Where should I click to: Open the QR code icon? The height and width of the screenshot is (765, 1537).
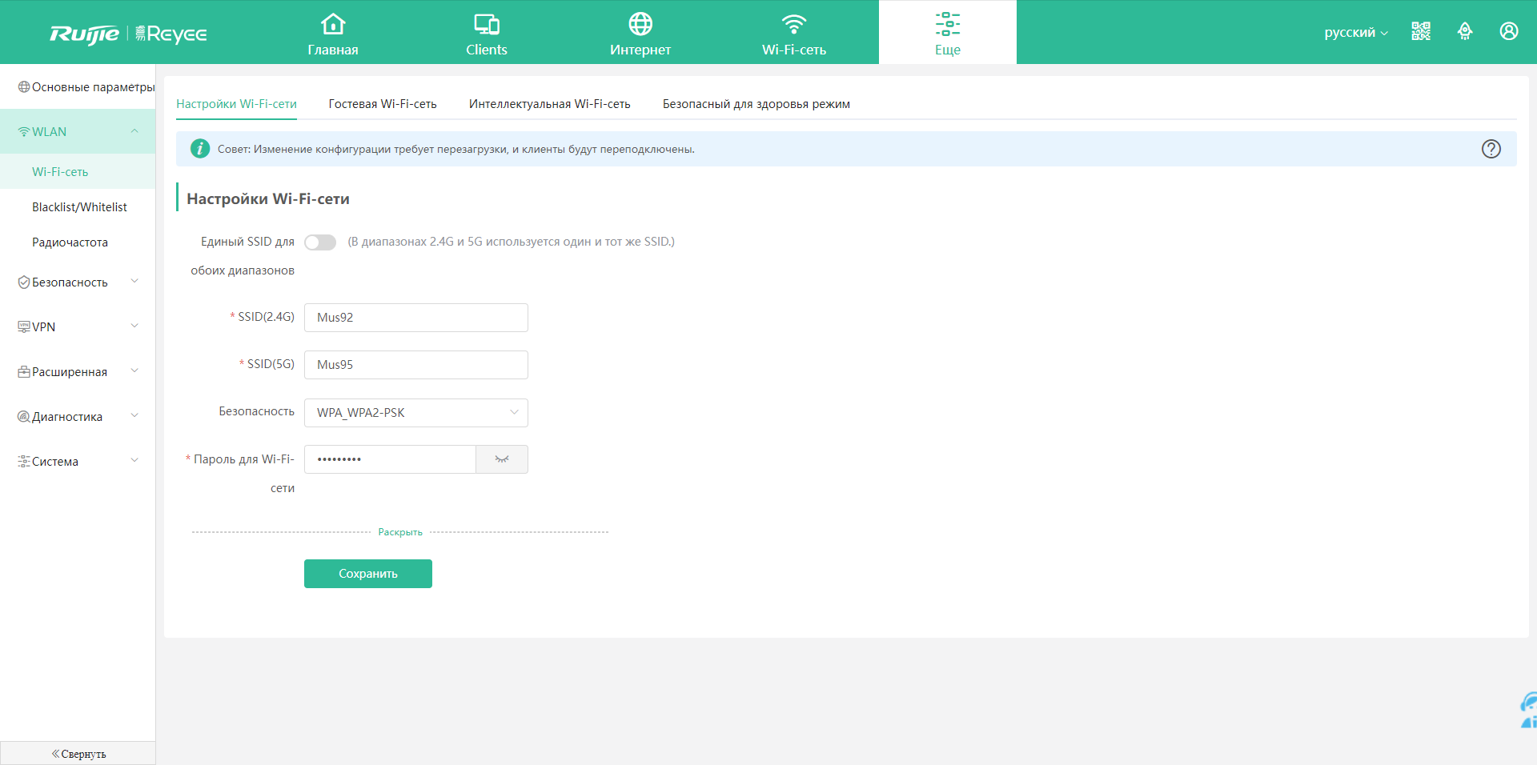click(1421, 31)
